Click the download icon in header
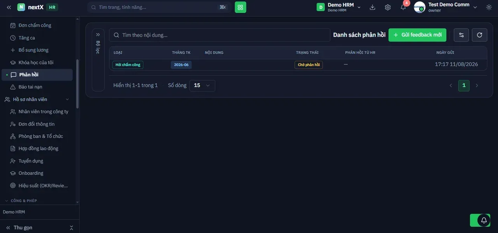 tap(372, 7)
